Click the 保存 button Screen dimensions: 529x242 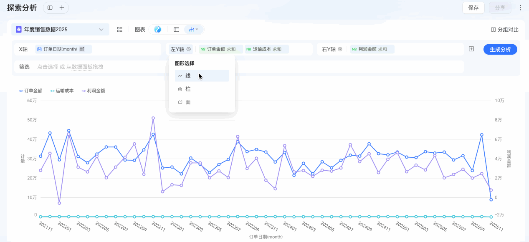473,8
